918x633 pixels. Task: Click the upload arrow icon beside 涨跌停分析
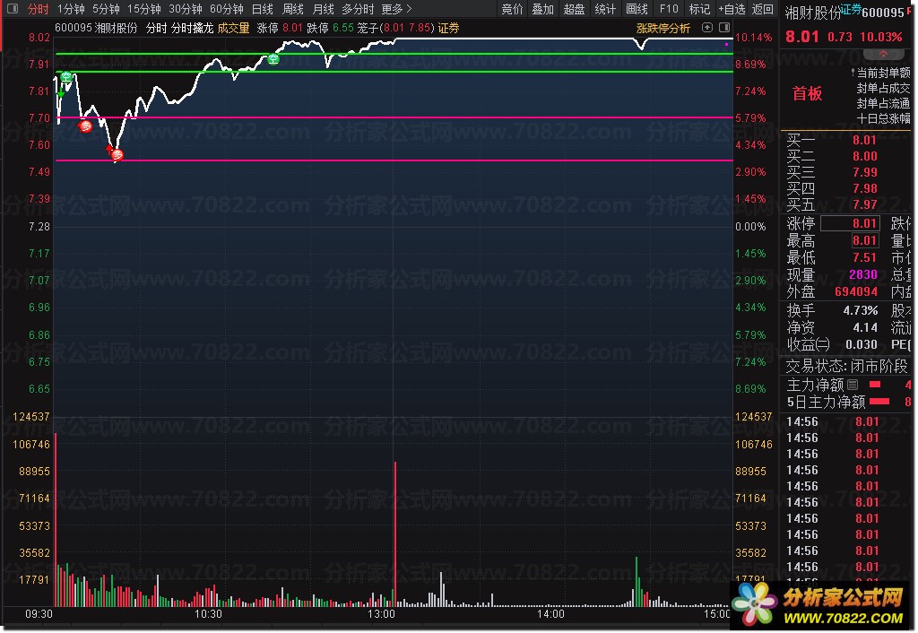click(x=707, y=28)
